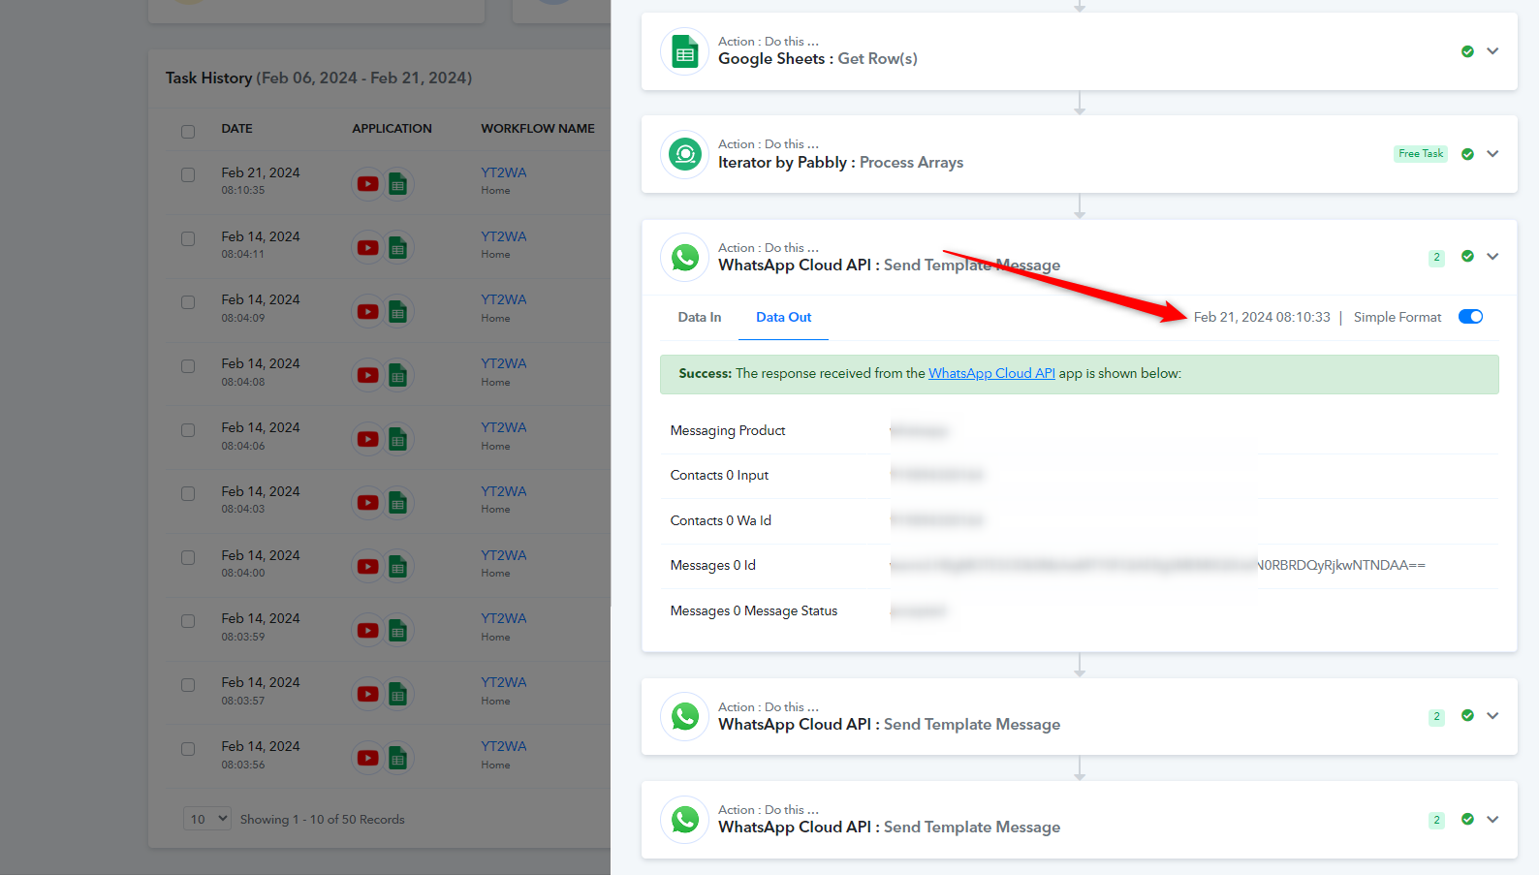This screenshot has width=1539, height=875.
Task: Click the "Contacts 0 Input" field label
Action: [x=719, y=475]
